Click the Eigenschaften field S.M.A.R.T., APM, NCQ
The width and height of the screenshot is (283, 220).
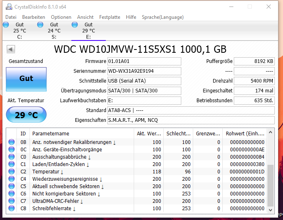tap(191, 120)
